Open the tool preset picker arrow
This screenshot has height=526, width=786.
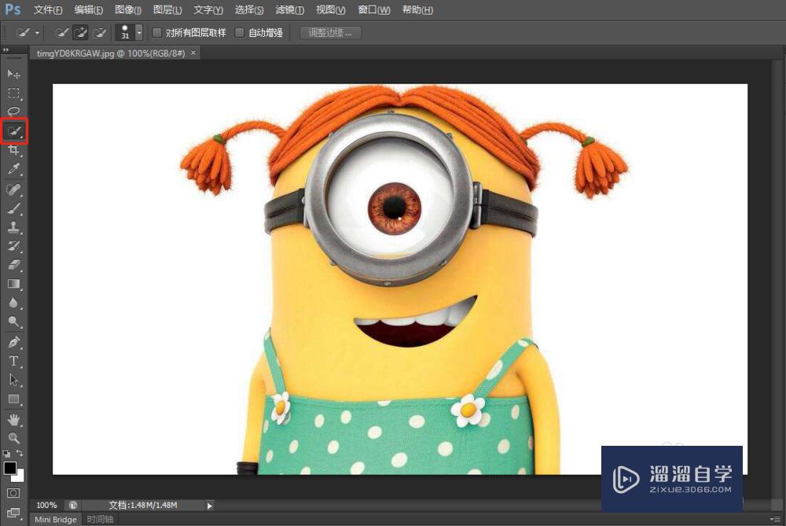pos(37,33)
